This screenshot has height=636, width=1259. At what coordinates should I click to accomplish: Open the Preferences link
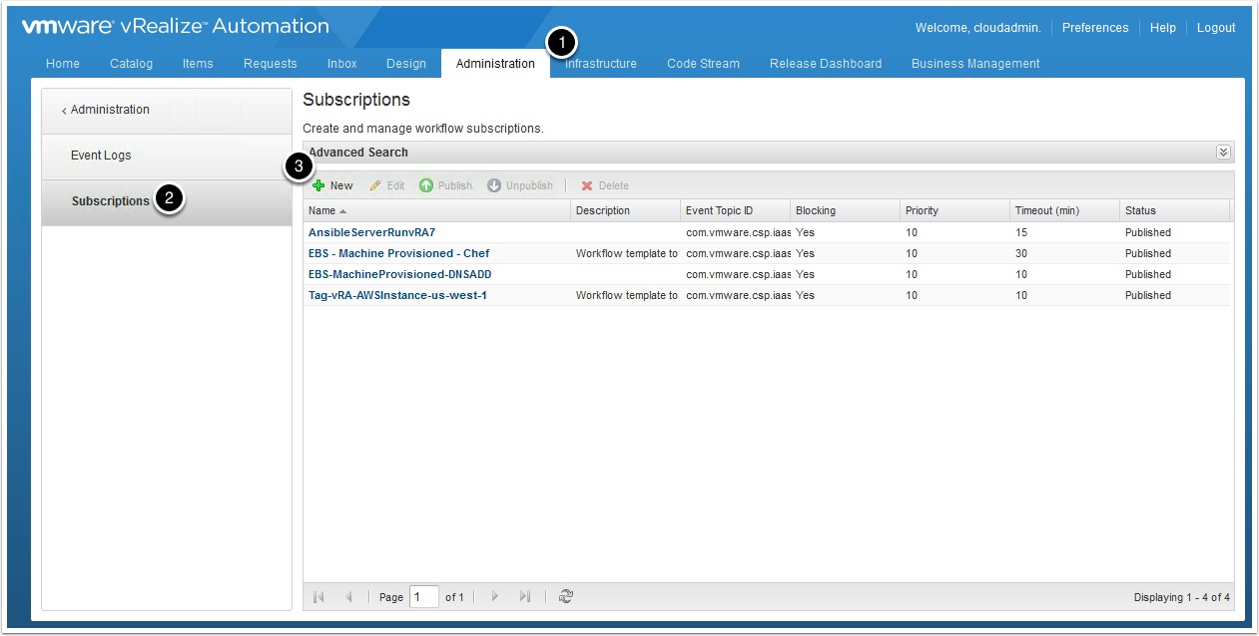click(x=1095, y=28)
